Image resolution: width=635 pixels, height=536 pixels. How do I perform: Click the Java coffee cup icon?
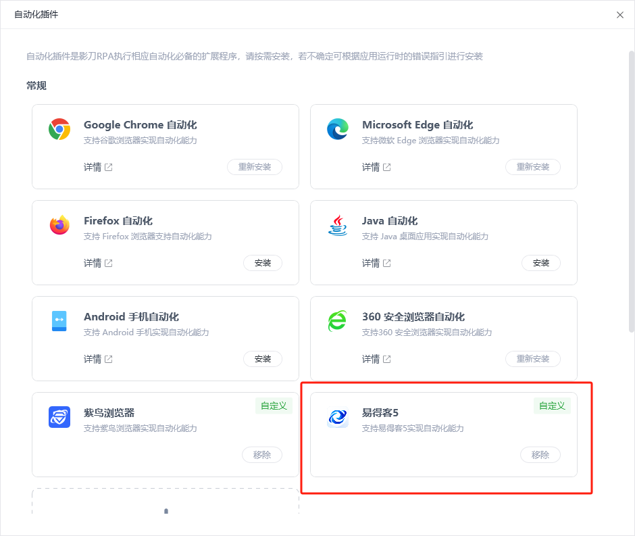337,225
